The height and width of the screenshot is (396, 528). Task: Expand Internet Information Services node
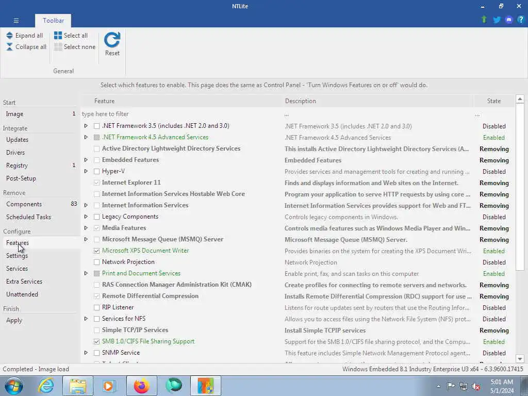(86, 205)
